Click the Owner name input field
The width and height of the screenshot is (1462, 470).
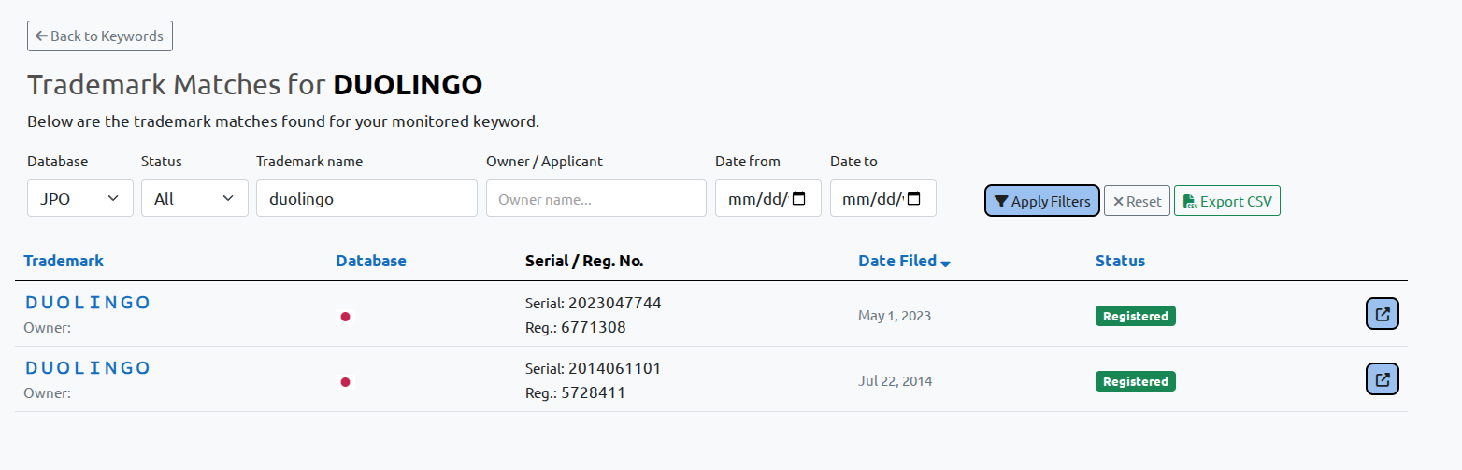point(595,198)
